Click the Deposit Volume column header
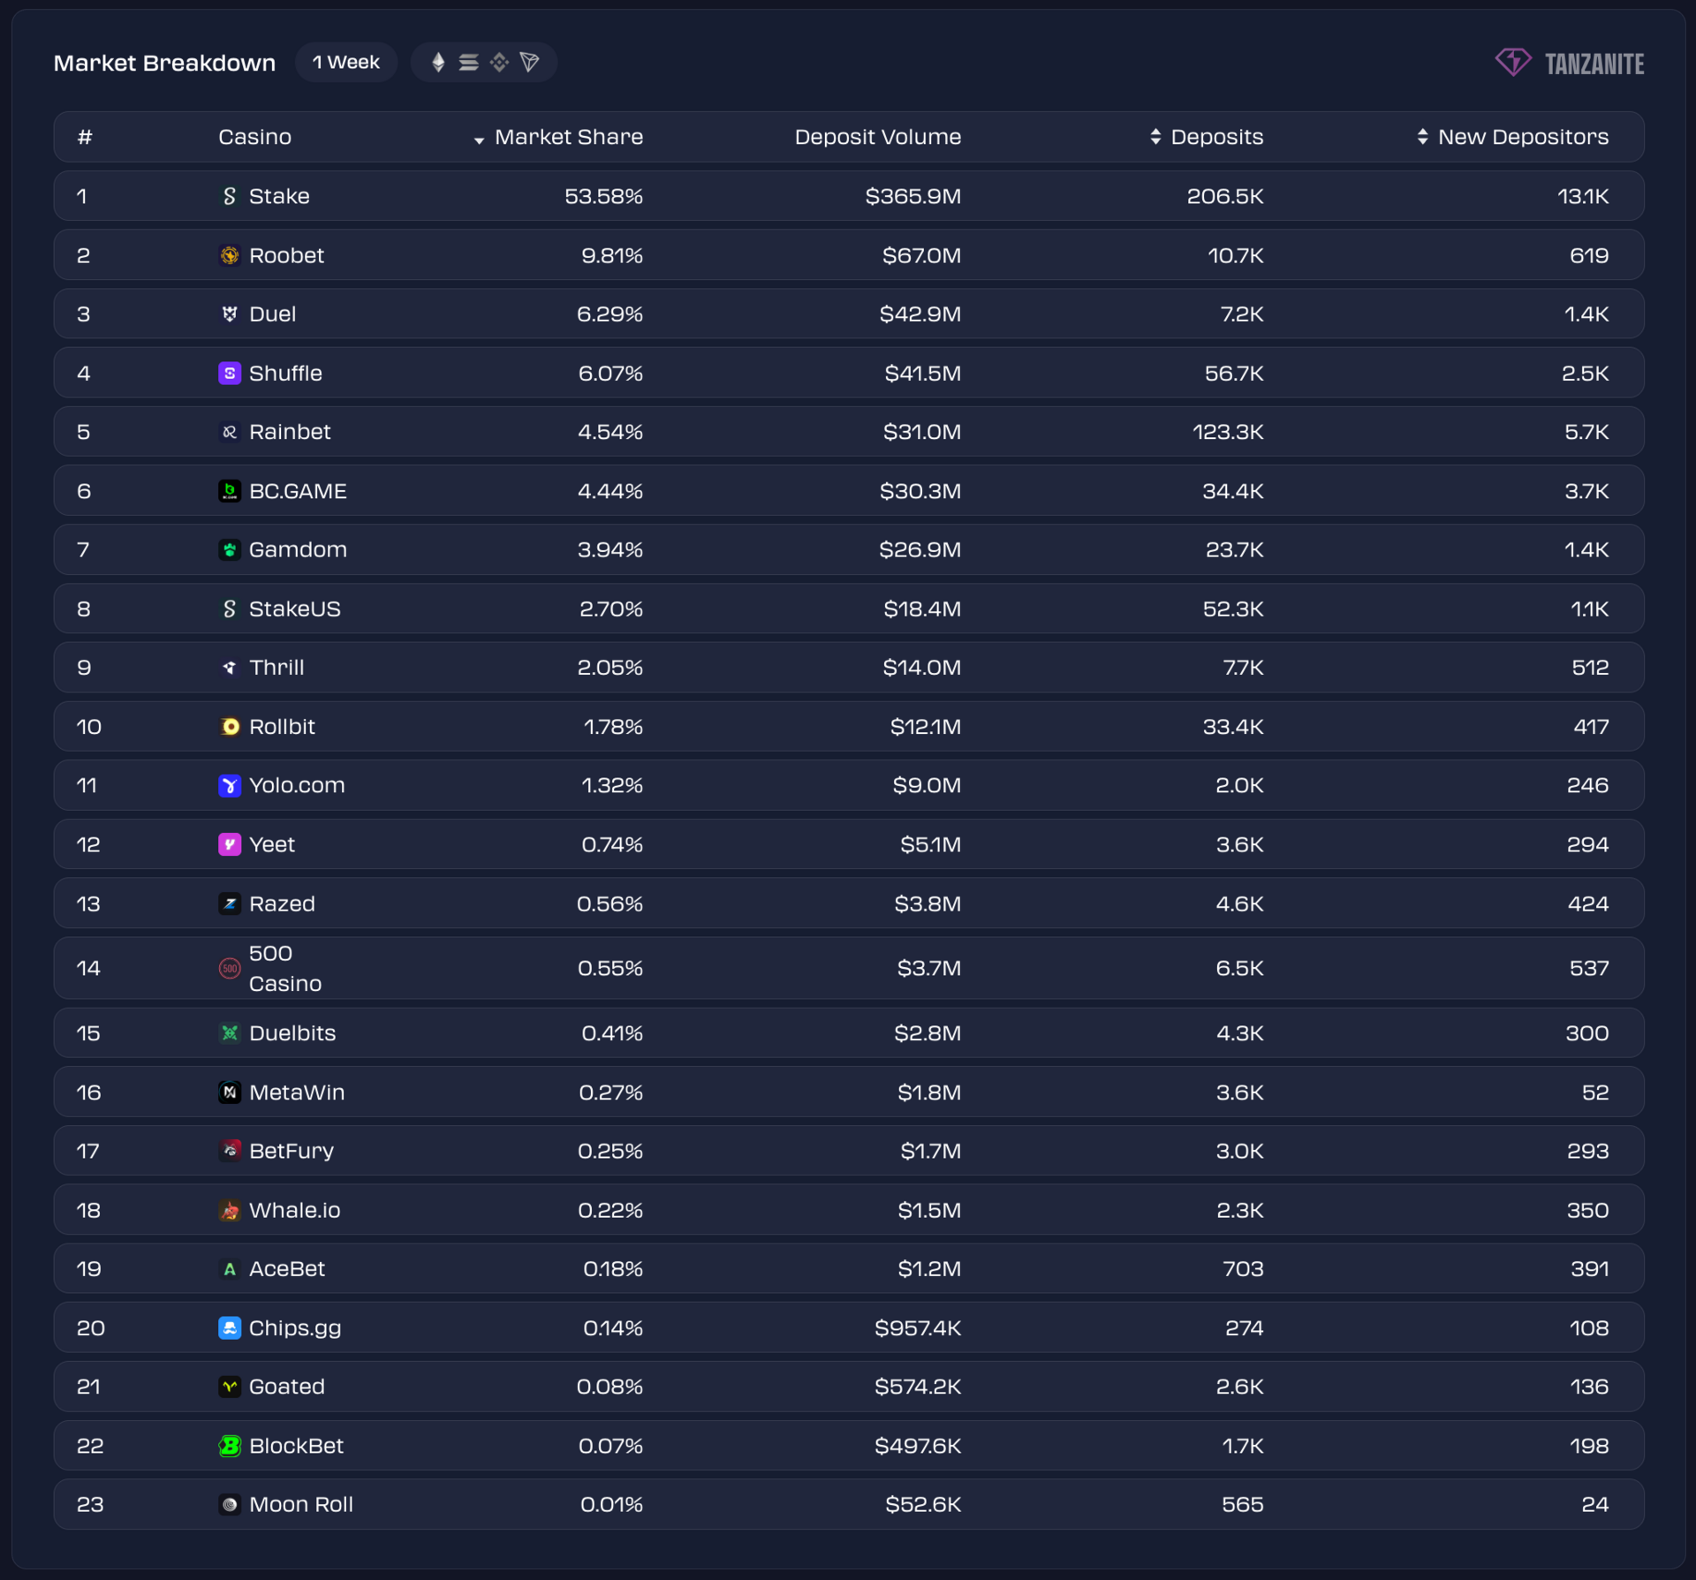The height and width of the screenshot is (1580, 1696). coord(877,137)
